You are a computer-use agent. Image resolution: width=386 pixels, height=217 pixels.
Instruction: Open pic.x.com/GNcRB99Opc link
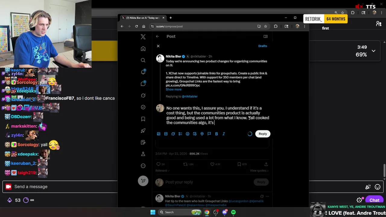(x=183, y=85)
